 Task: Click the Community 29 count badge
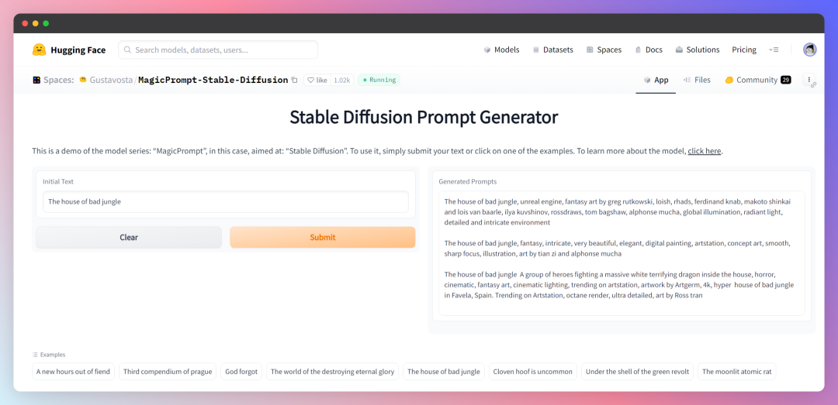(x=785, y=80)
